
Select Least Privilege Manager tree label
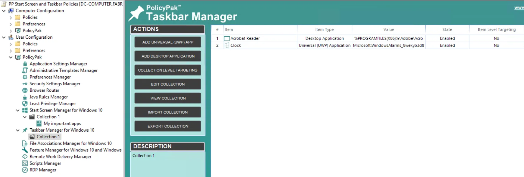pos(52,104)
